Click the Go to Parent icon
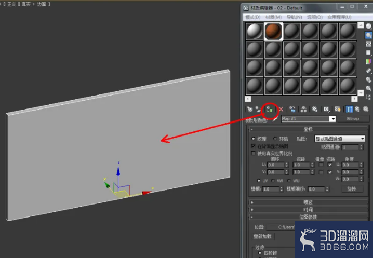Image resolution: width=373 pixels, height=258 pixels. tap(357, 109)
